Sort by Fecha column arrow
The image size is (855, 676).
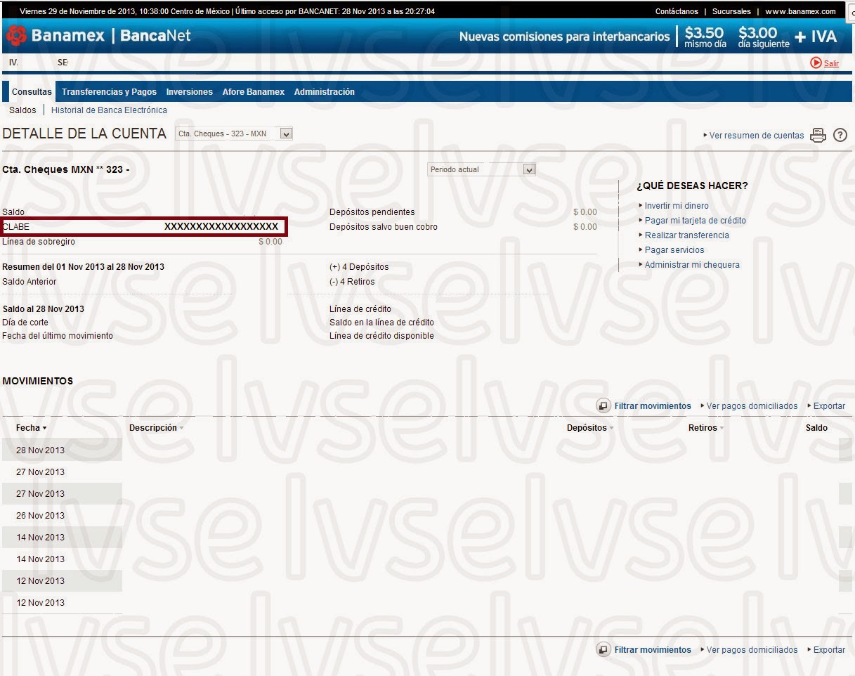click(45, 428)
